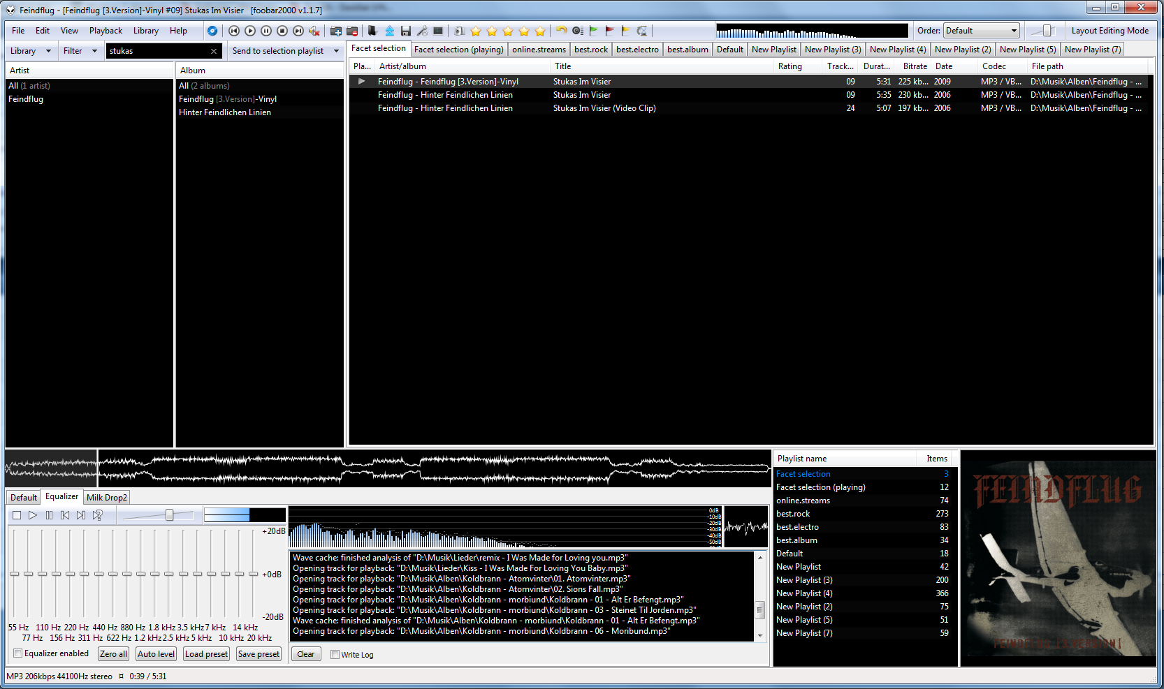Click the folder icon with red minus
Screen dimensions: 1164x689
352,31
